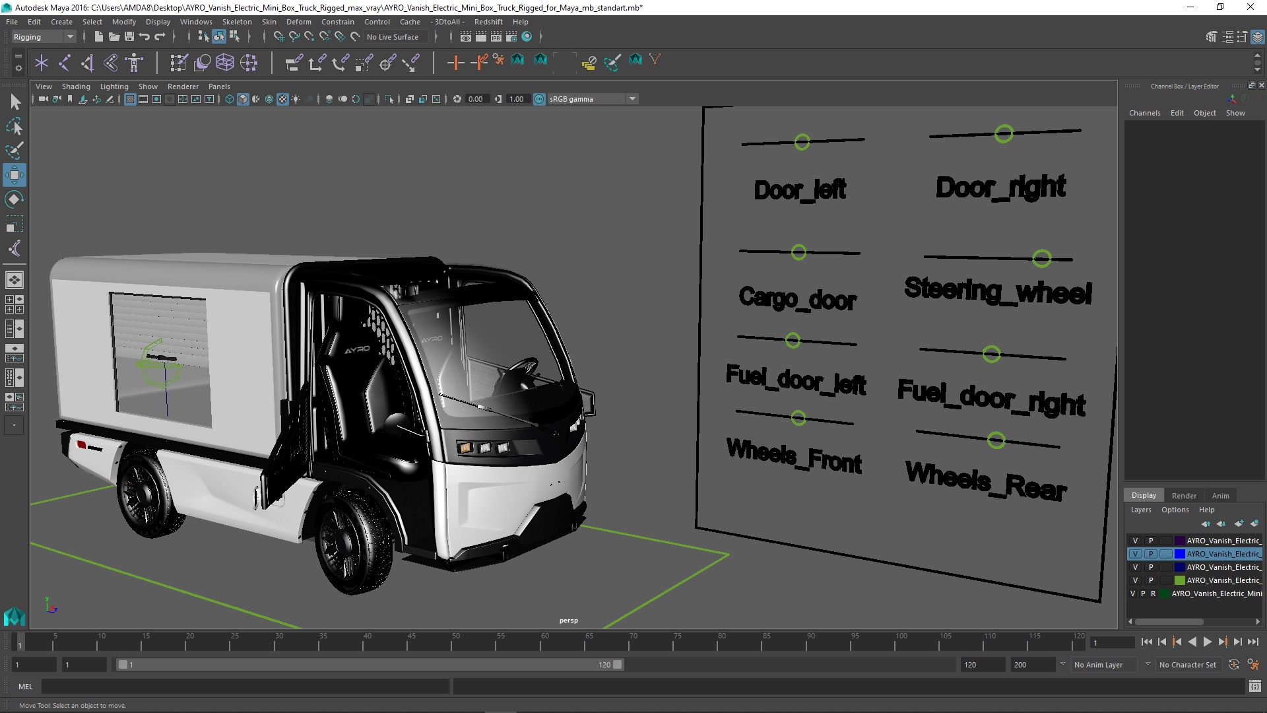Choose the Paint selection tool

[x=15, y=151]
